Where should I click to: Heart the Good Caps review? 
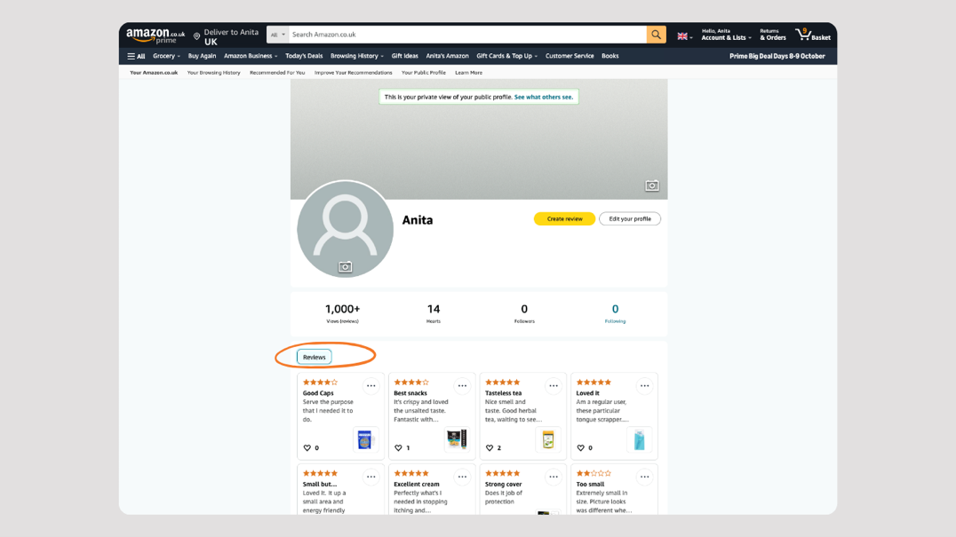(x=307, y=447)
